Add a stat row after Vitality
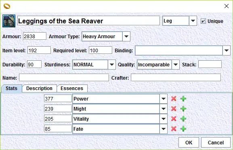This screenshot has width=233, height=150. [183, 119]
